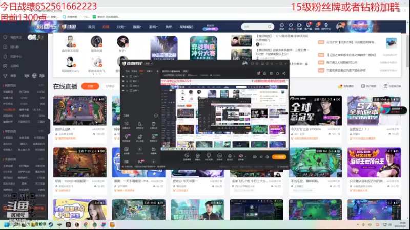Expand the 游戏 nav dropdown

[153, 27]
